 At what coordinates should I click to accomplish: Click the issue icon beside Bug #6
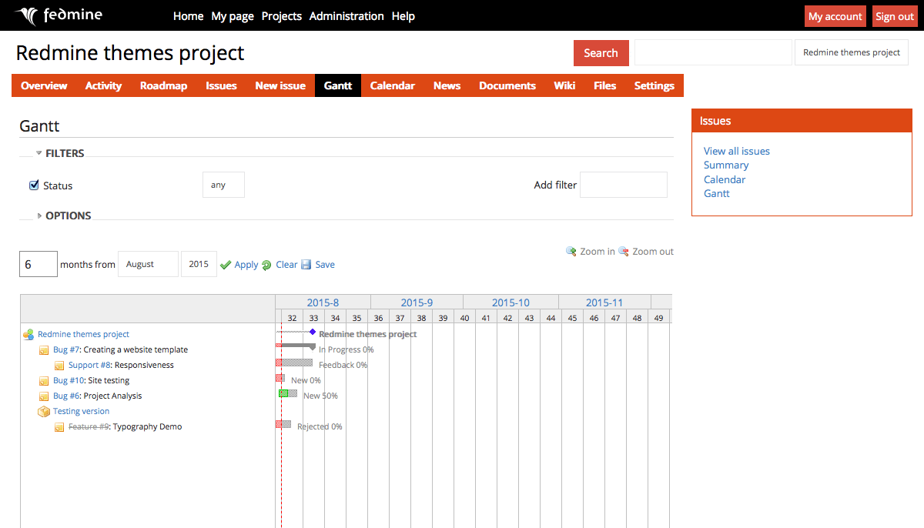click(44, 396)
